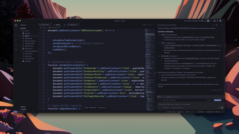
Task: Open guardarRegistro() link in chat
Action: click(171, 61)
